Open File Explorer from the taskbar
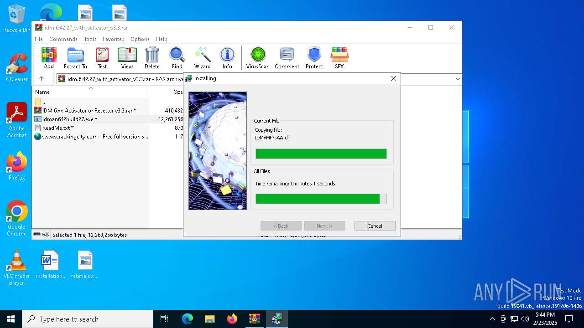Screen dimensions: 584x328 (x=209, y=319)
